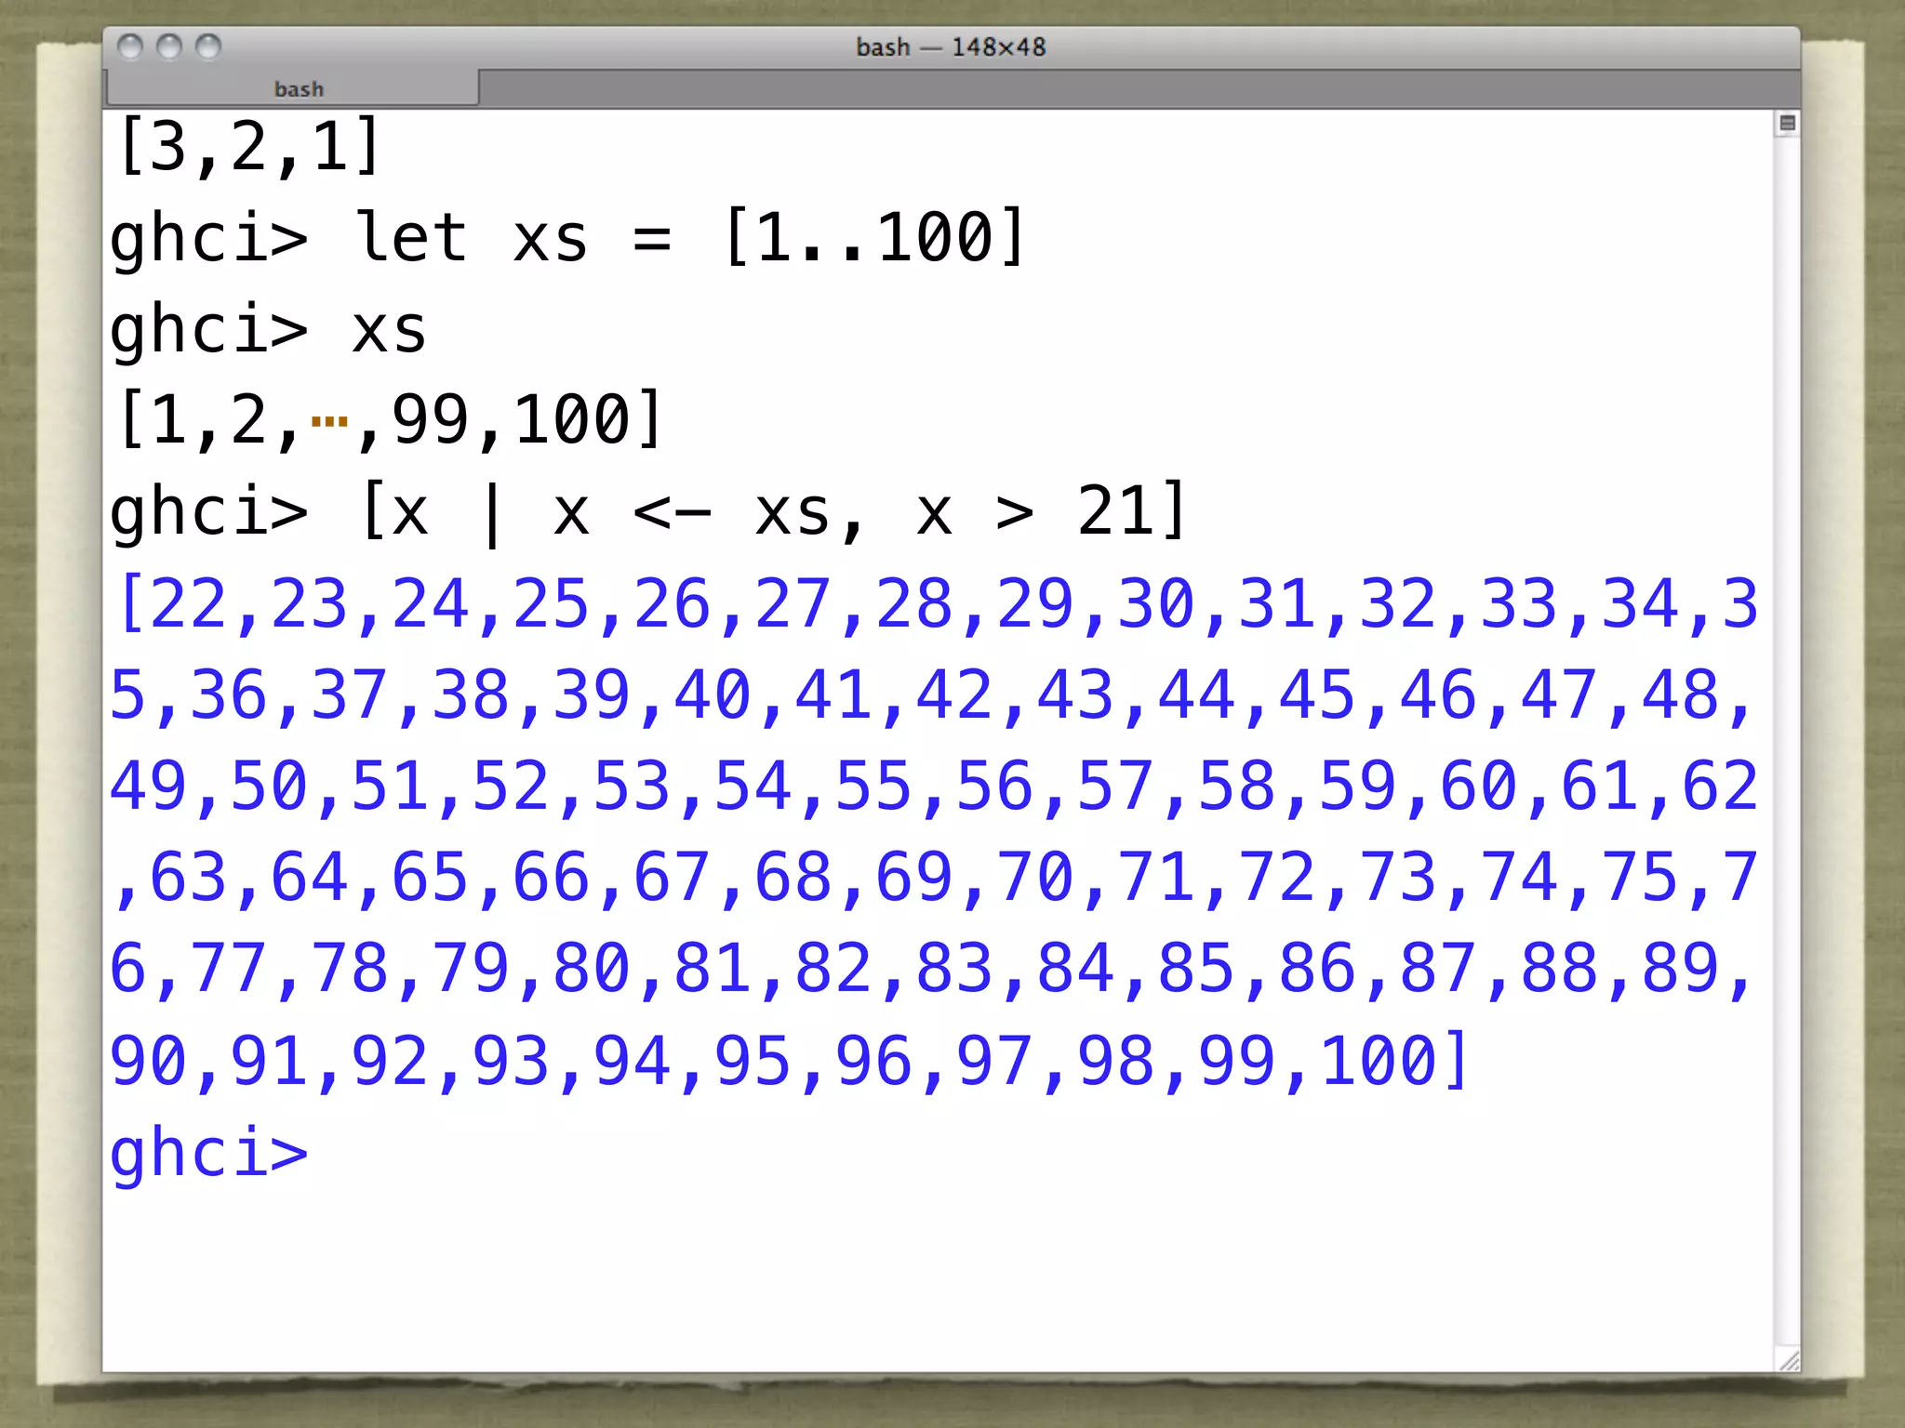Click the vertical scrollbar track

pyautogui.click(x=1787, y=739)
